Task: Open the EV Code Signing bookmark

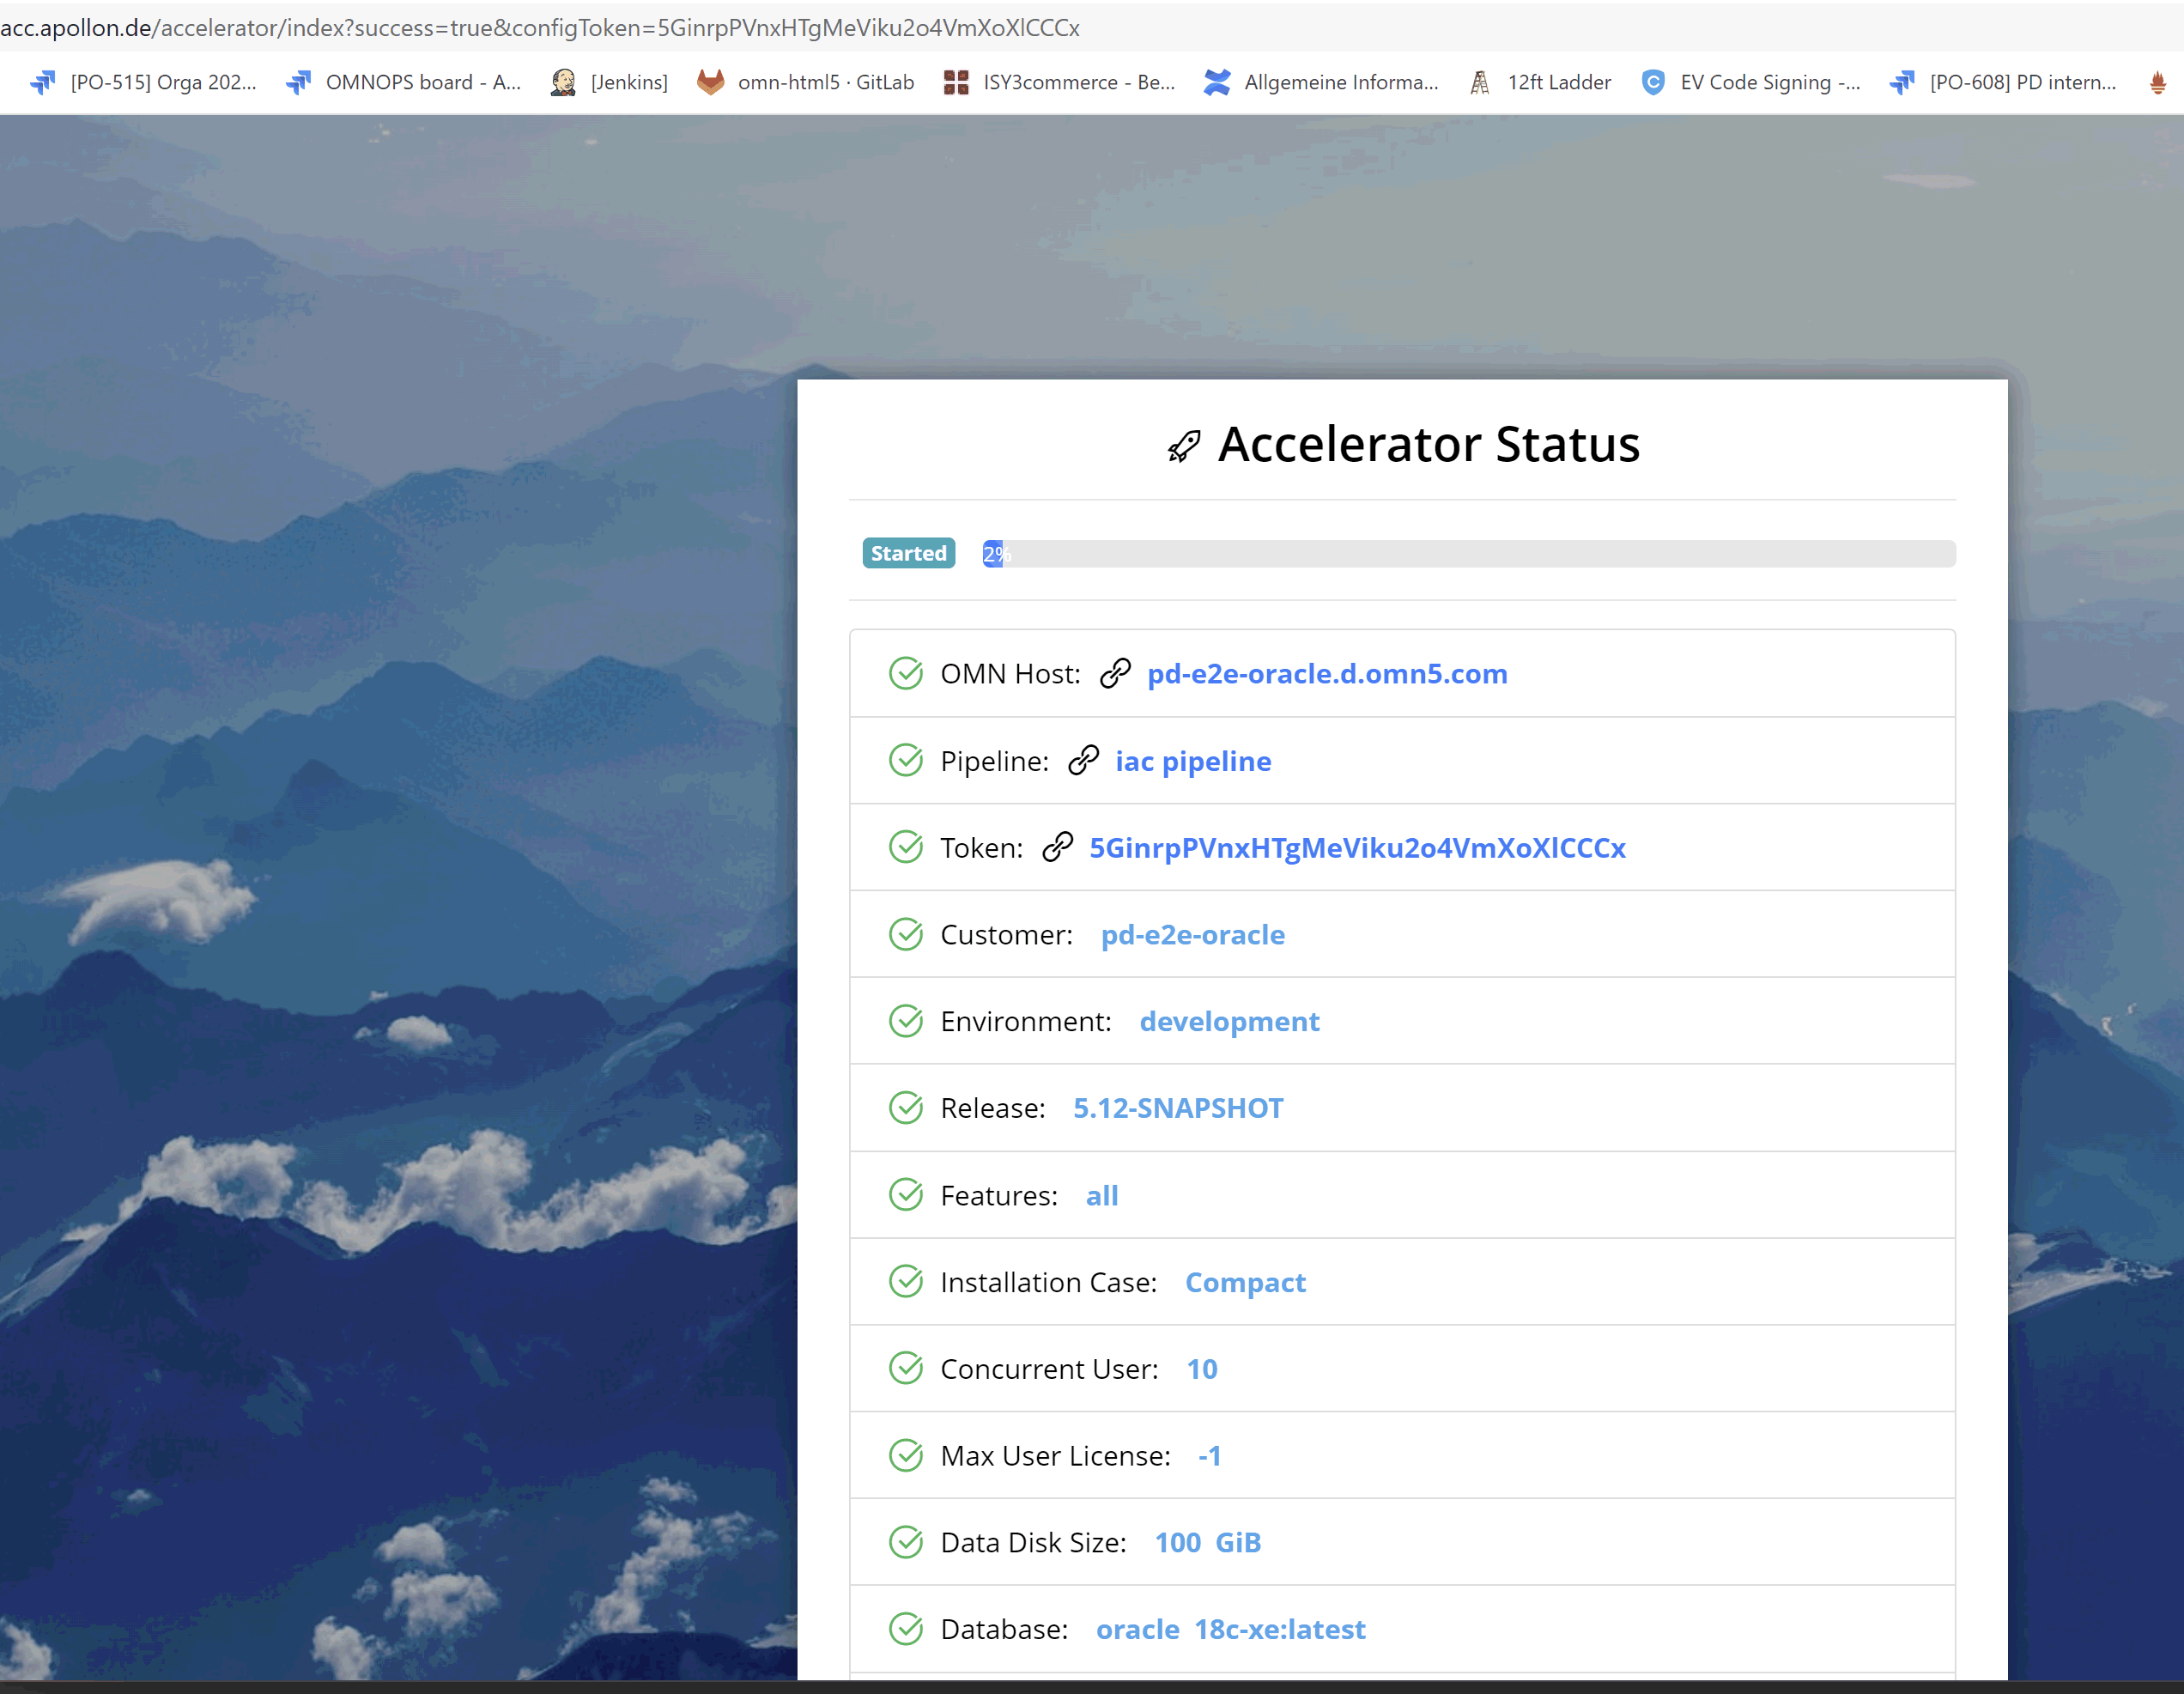Action: tap(1751, 82)
